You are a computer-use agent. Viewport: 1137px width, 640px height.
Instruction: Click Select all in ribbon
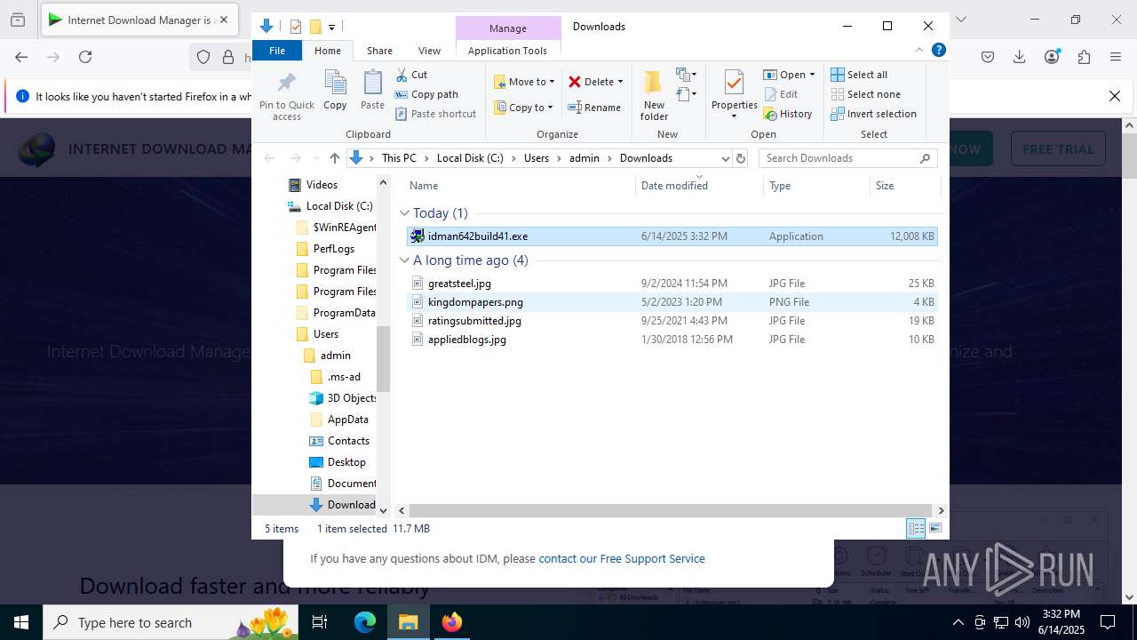(859, 75)
